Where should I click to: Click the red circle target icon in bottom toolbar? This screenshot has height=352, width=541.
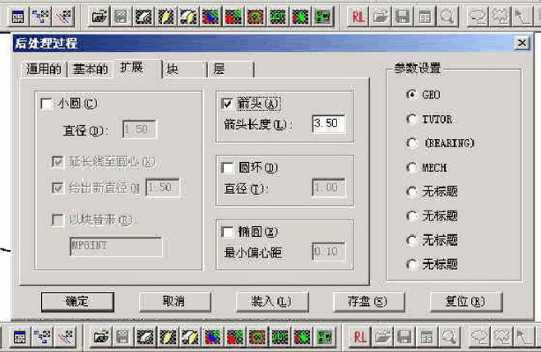pos(257,336)
